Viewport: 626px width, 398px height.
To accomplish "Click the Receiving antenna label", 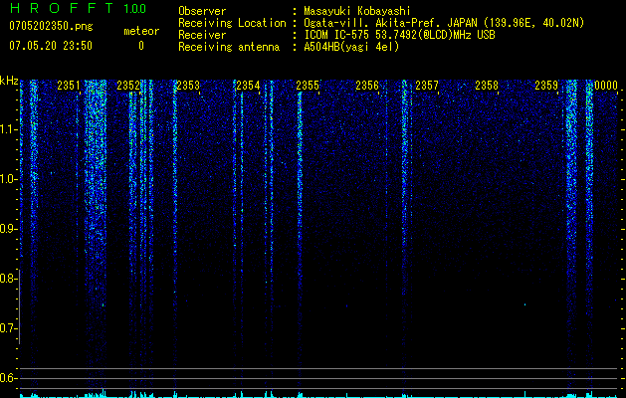I will pyautogui.click(x=229, y=47).
